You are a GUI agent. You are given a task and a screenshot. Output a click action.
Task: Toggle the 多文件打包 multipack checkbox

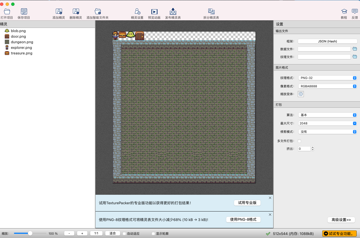click(x=299, y=141)
